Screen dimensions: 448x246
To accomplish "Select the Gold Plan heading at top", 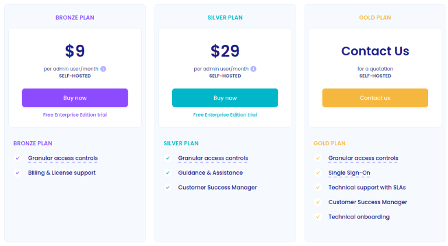I will tap(374, 17).
